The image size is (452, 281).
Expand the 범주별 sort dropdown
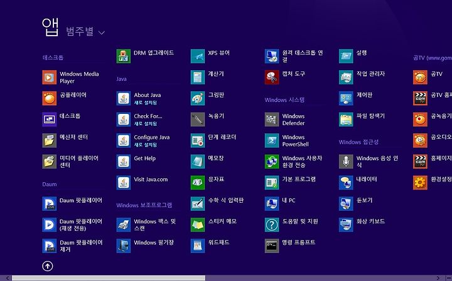[85, 32]
